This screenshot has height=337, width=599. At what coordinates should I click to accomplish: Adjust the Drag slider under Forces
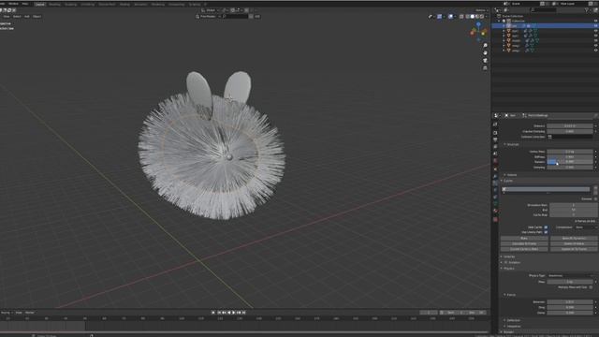coord(570,307)
